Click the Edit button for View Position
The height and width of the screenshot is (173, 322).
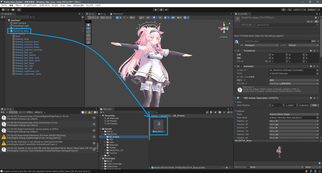[x=314, y=105]
